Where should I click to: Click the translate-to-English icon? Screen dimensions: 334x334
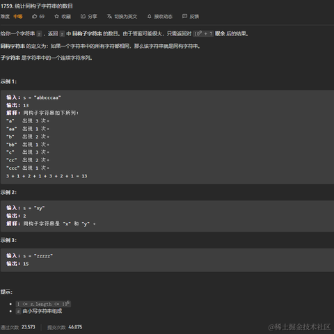(109, 16)
